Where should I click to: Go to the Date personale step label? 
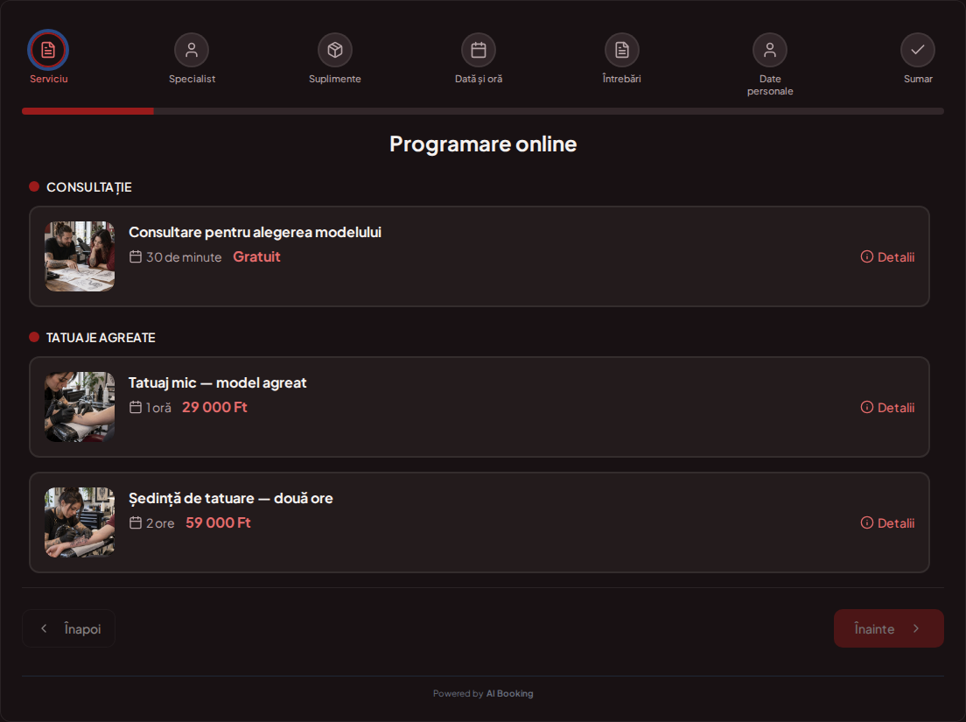pos(770,85)
